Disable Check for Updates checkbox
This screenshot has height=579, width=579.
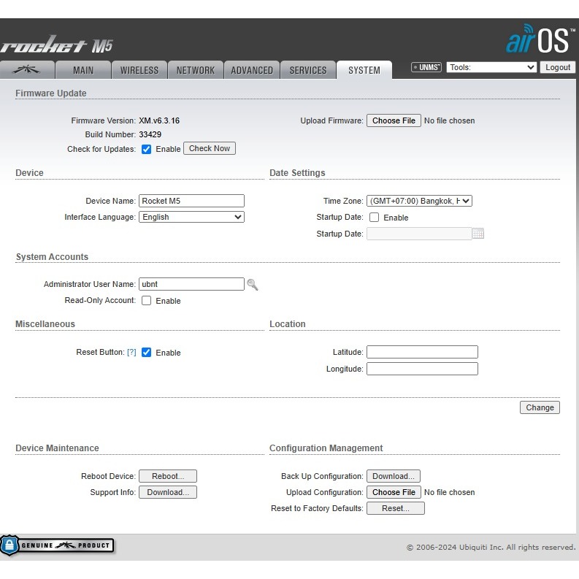tap(147, 149)
